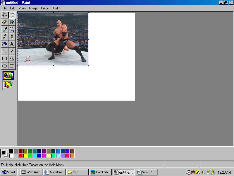The width and height of the screenshot is (234, 176).
Task: Select the Polygon tool
Action: 12,58
